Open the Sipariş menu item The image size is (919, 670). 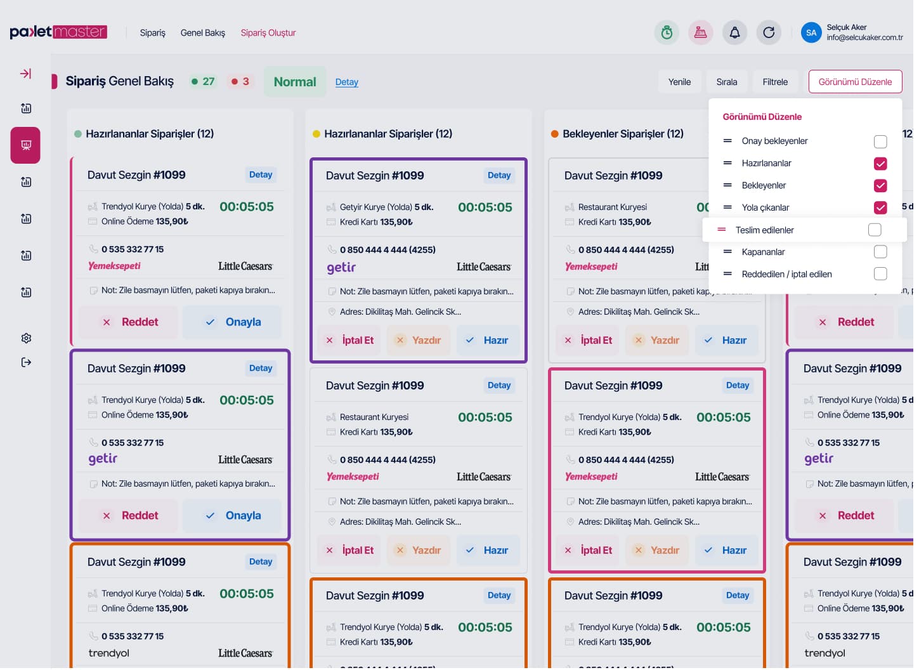pos(153,33)
